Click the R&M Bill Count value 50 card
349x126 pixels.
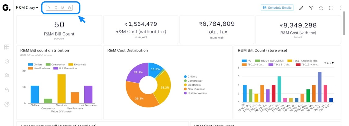click(x=59, y=25)
